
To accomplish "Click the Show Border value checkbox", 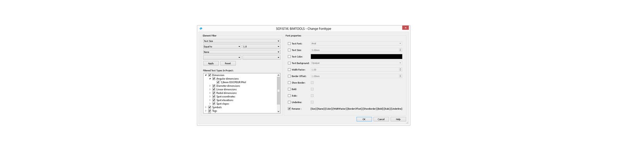I will 312,83.
